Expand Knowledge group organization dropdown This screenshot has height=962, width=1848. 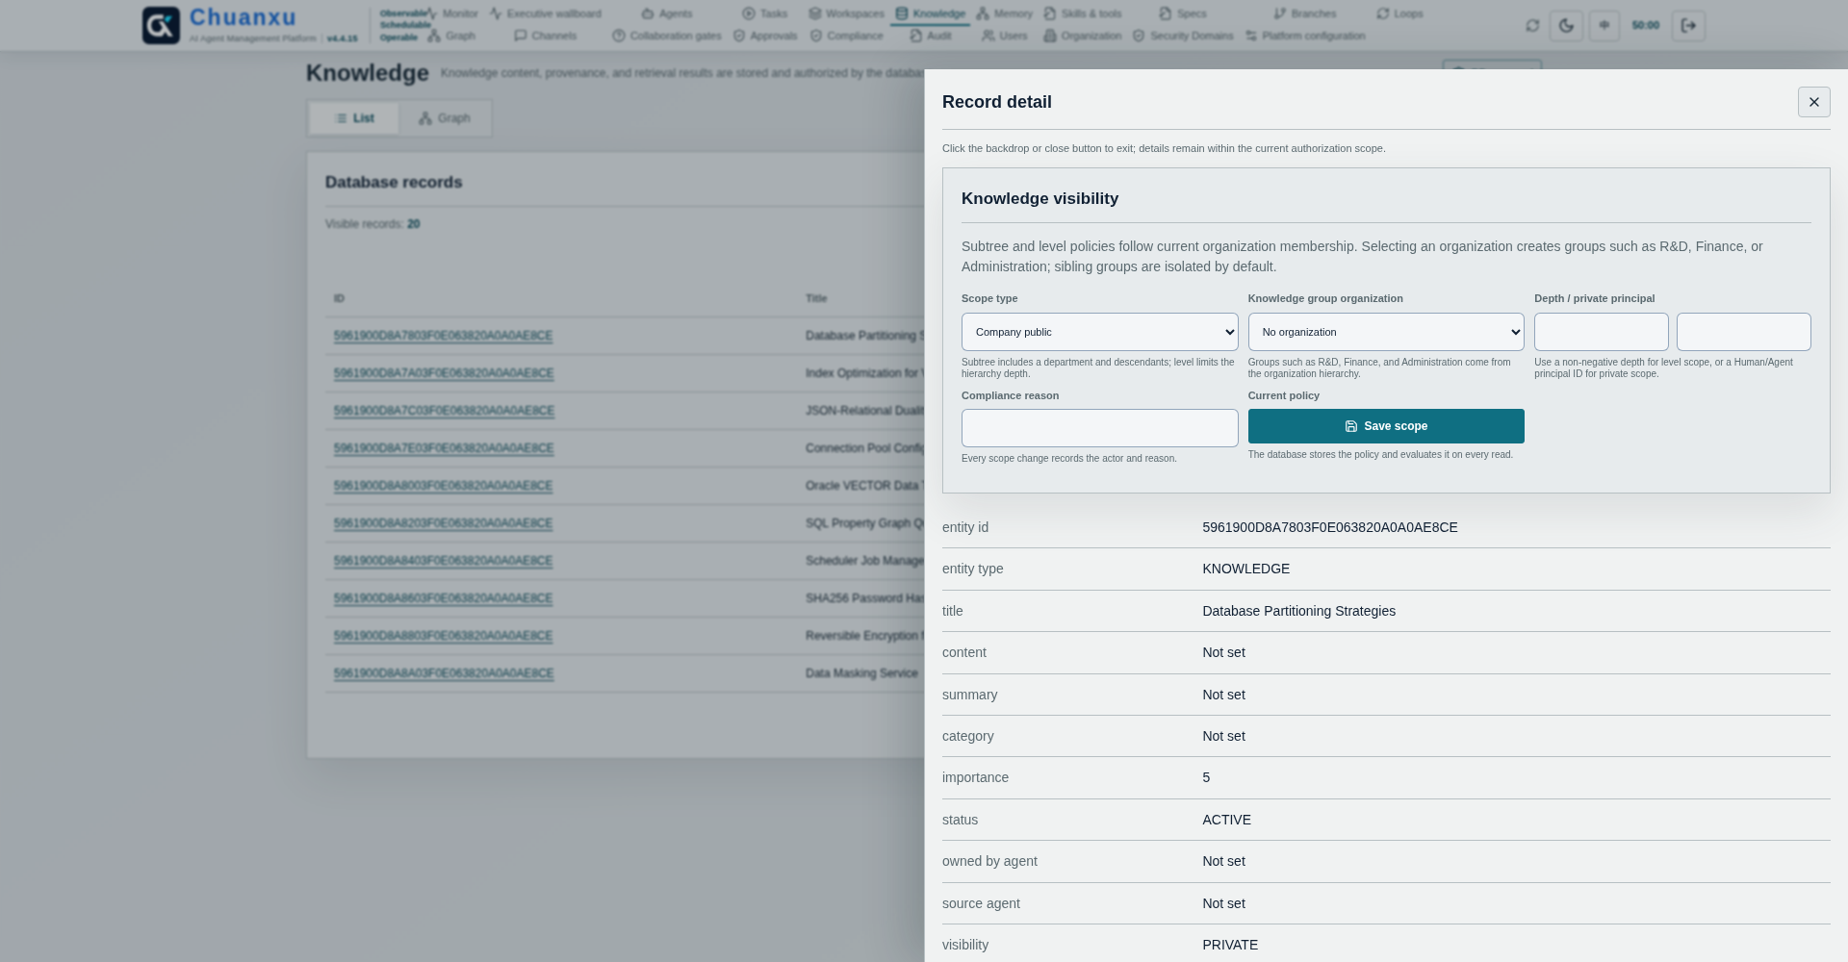coord(1386,332)
